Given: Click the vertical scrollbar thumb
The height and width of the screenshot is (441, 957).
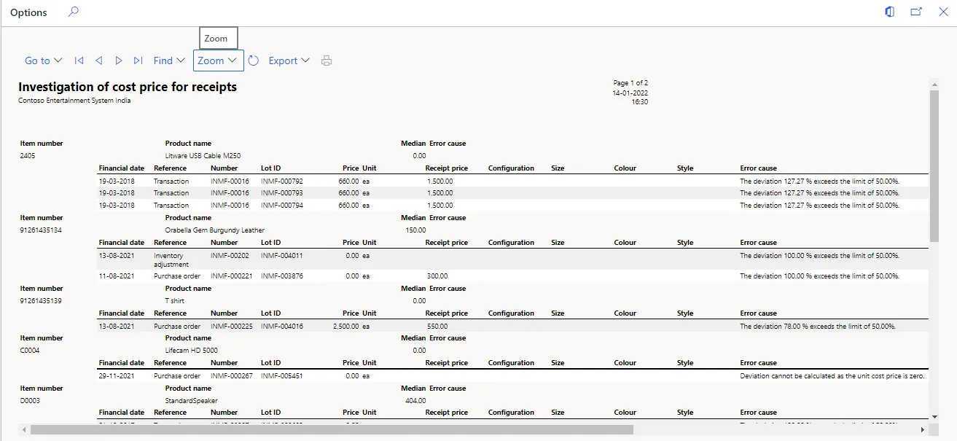Looking at the screenshot, I should (x=934, y=166).
